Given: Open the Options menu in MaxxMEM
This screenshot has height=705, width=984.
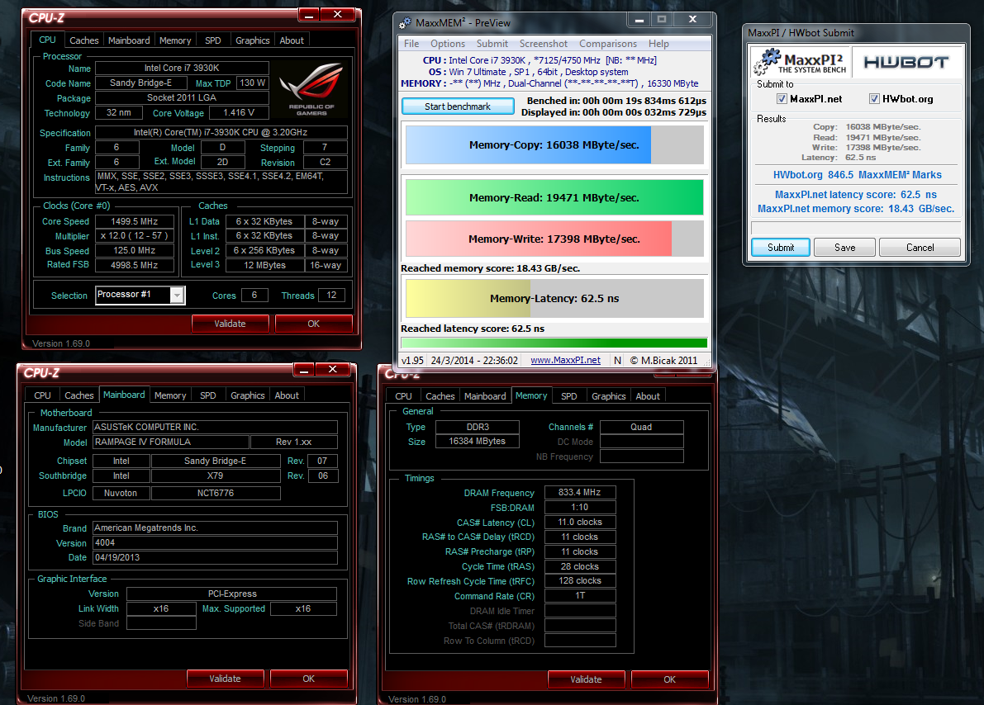Looking at the screenshot, I should click(448, 43).
